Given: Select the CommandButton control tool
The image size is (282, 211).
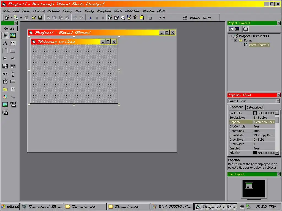Looking at the screenshot, I should (x=13, y=51).
